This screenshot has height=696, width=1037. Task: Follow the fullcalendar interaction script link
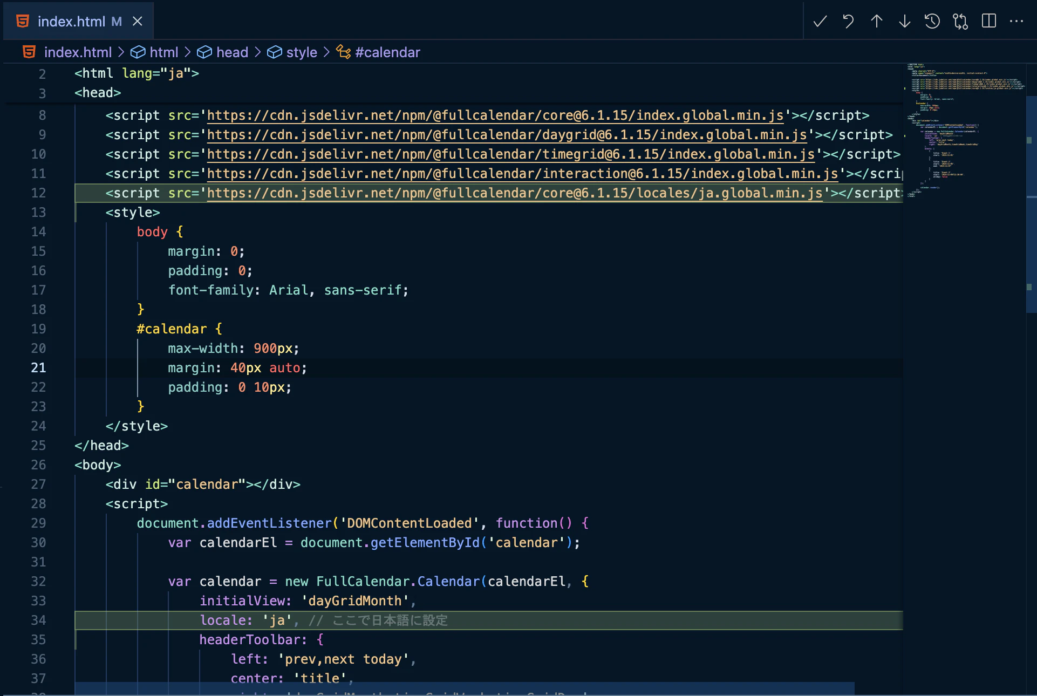523,174
